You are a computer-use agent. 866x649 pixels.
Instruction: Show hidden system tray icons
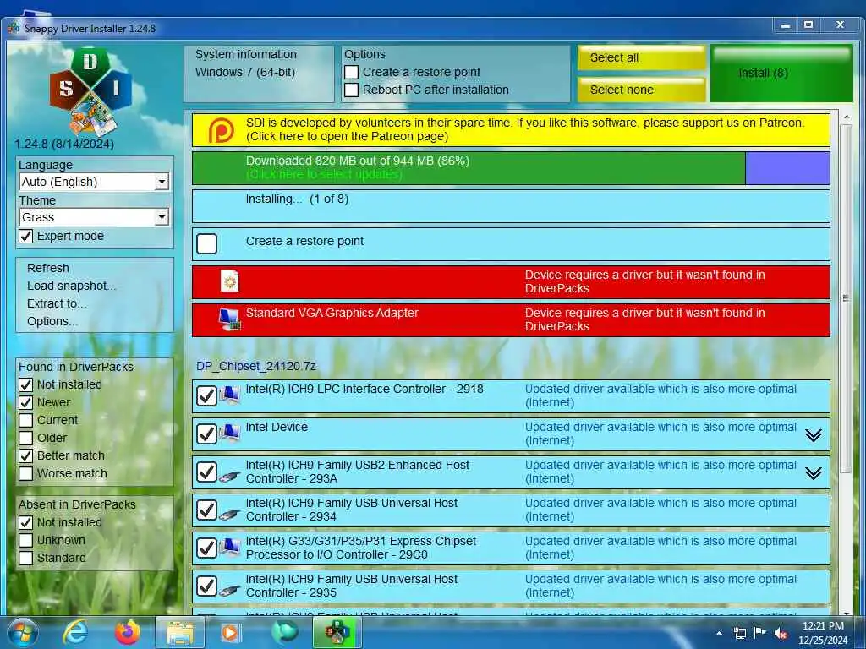pyautogui.click(x=719, y=633)
